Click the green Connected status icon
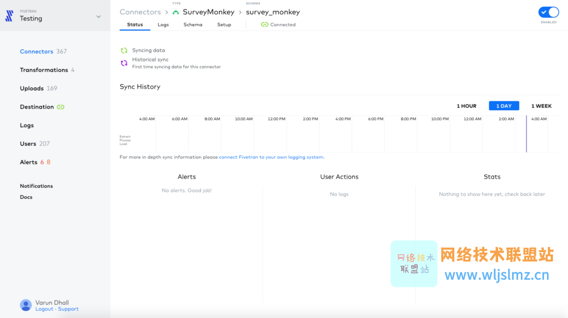Viewport: 568px width, 318px height. pyautogui.click(x=265, y=24)
